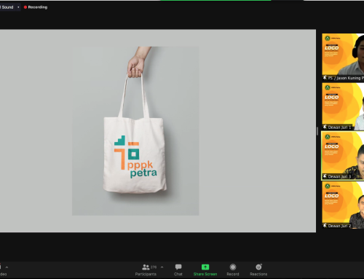Open the Reactions menu

click(x=258, y=270)
